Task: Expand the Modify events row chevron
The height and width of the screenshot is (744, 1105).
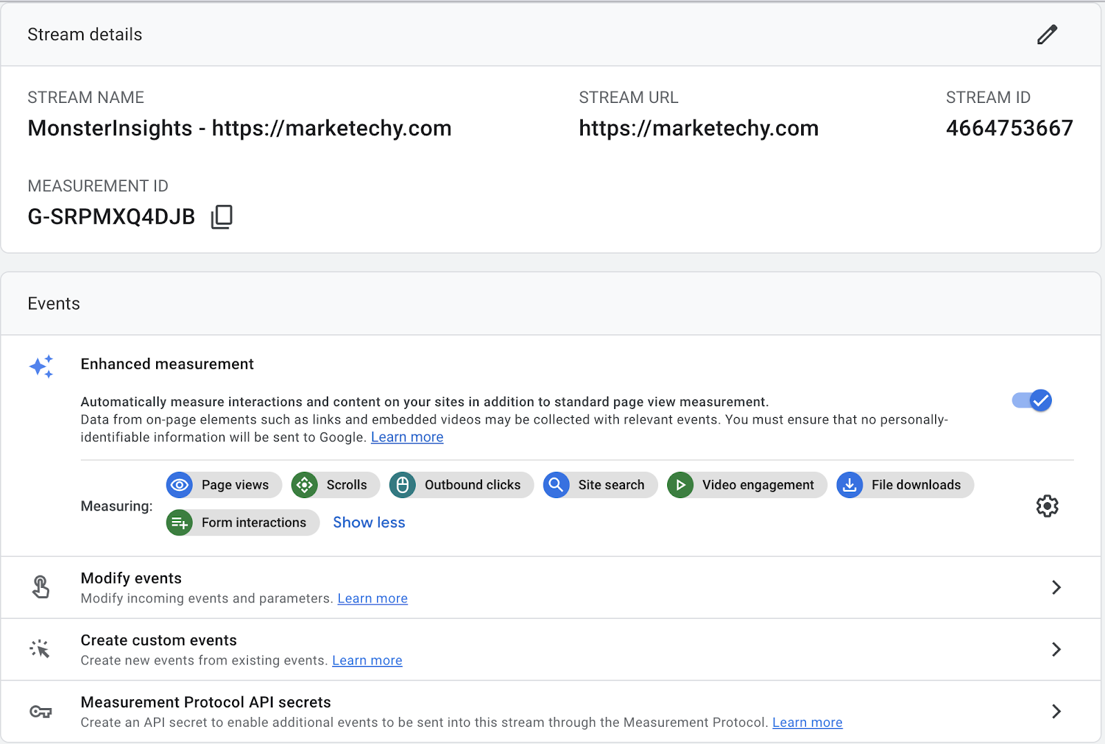Action: [1056, 587]
